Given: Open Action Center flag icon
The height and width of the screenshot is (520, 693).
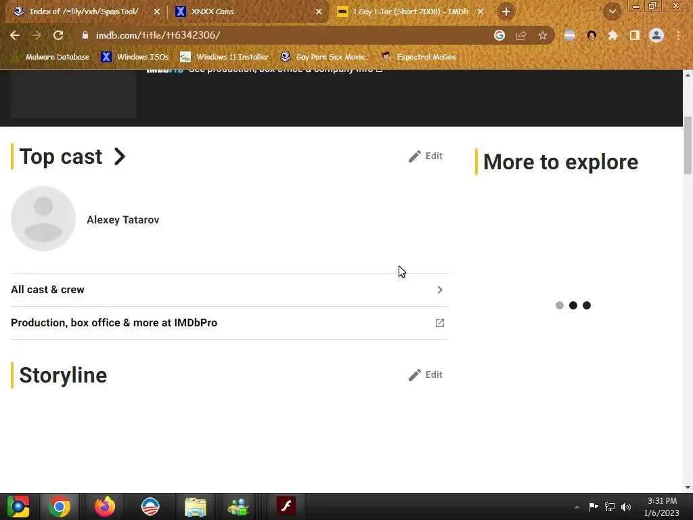Looking at the screenshot, I should click(x=593, y=506).
